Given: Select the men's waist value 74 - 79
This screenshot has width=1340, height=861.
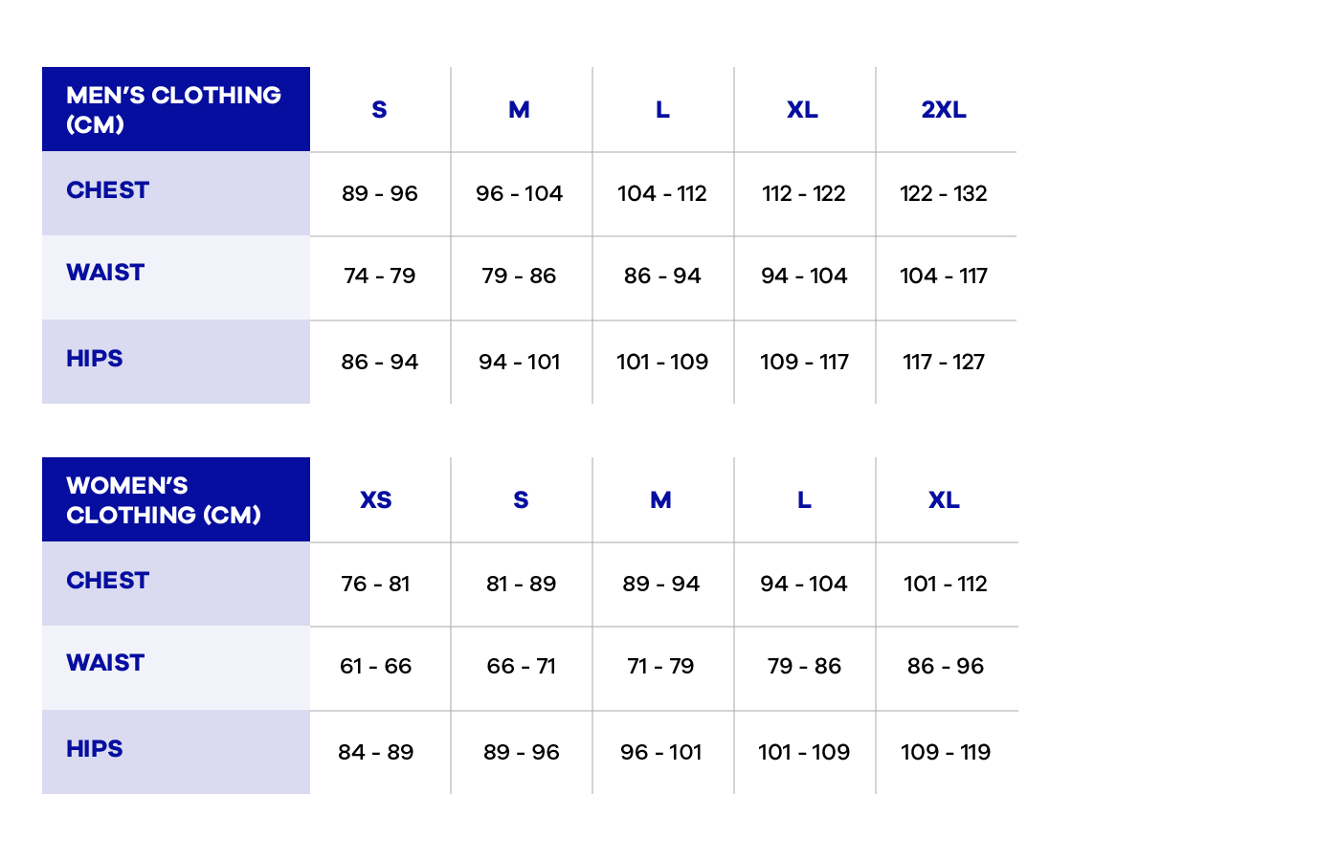Looking at the screenshot, I should coord(380,276).
